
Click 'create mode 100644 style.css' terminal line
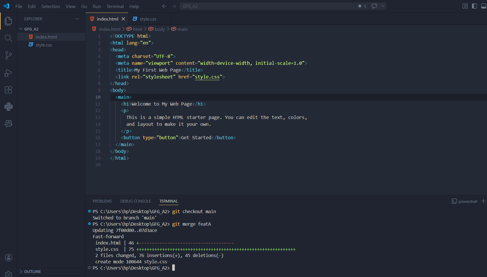click(x=131, y=262)
